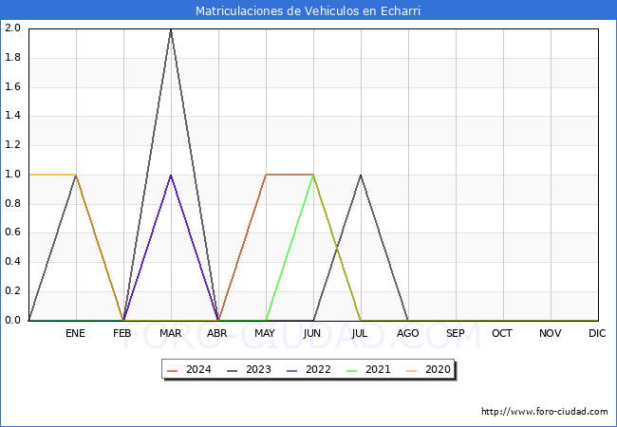Select the 2021 legend label

[x=378, y=370]
